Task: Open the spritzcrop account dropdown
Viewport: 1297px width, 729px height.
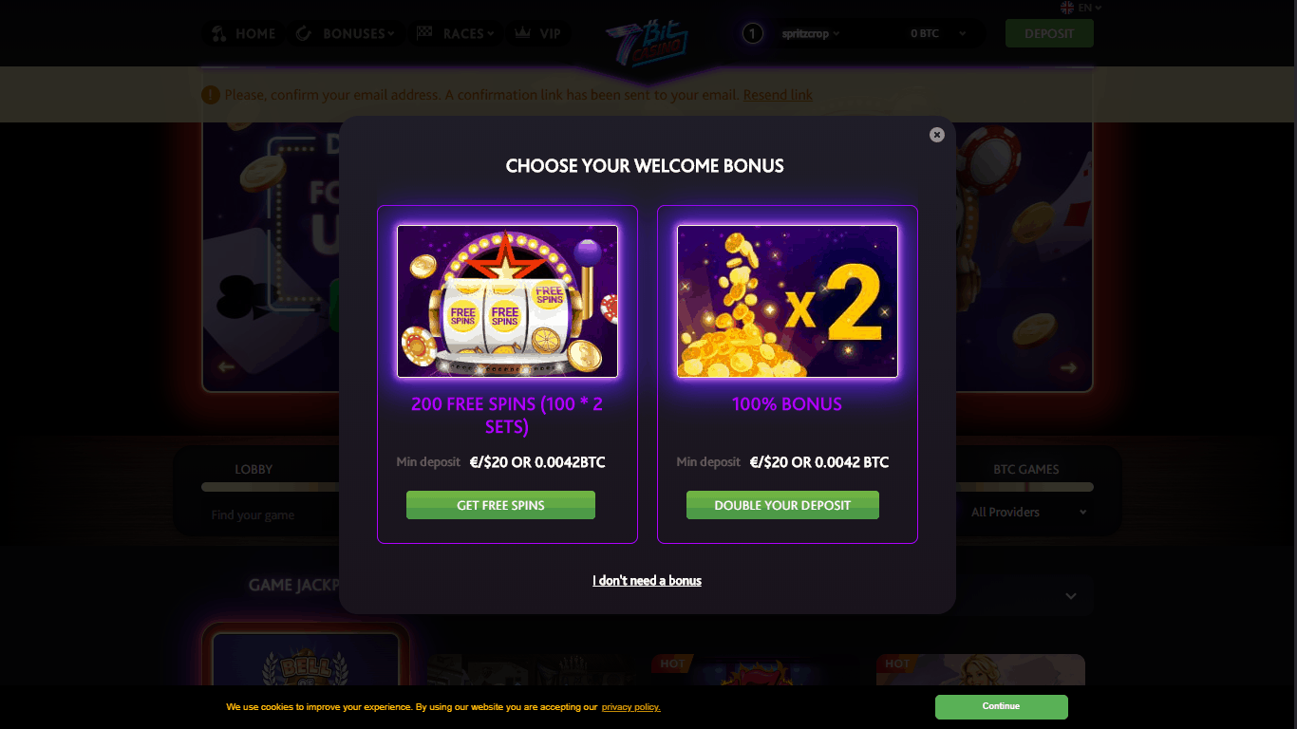Action: [811, 34]
